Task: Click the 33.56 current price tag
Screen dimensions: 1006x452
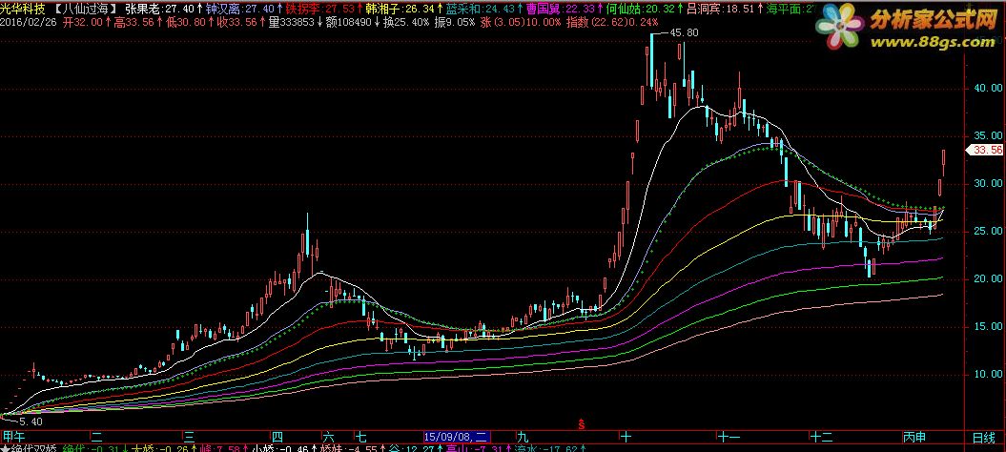Action: coord(985,151)
